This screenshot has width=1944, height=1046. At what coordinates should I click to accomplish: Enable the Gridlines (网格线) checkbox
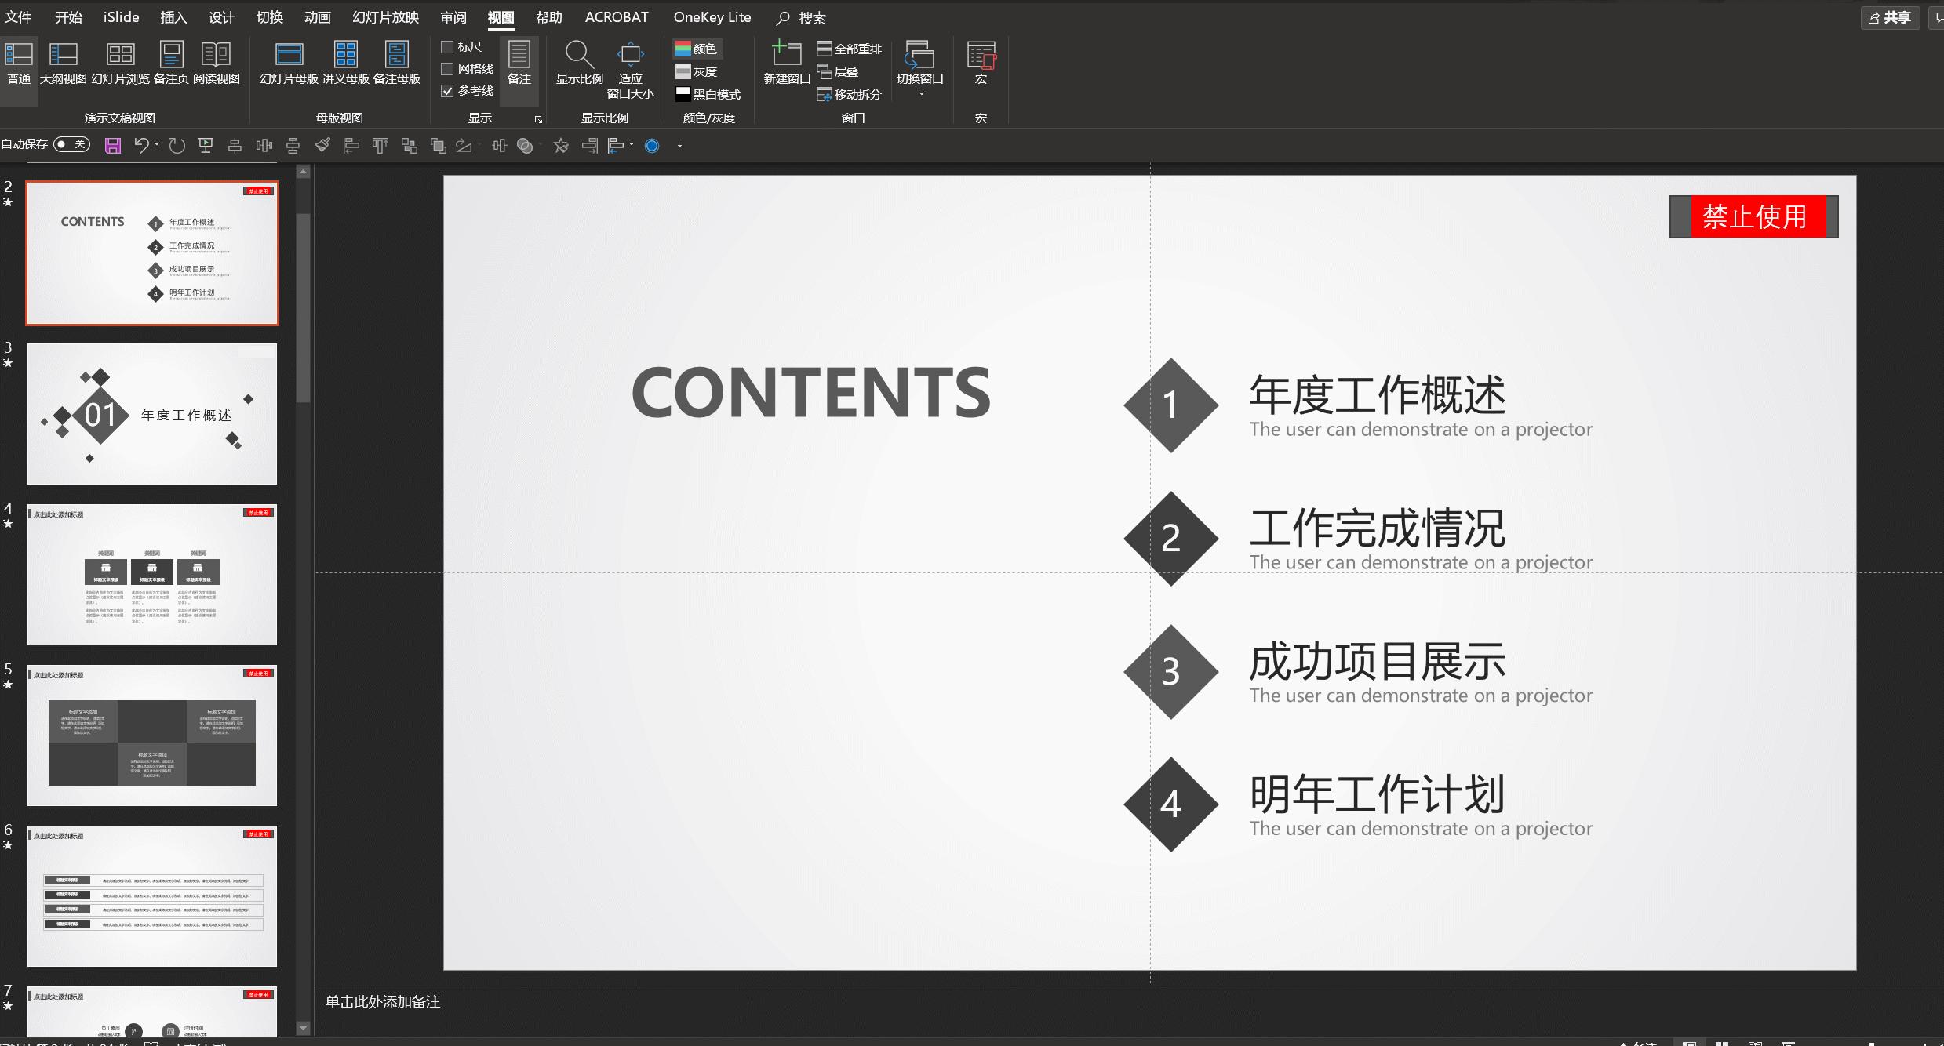tap(448, 69)
